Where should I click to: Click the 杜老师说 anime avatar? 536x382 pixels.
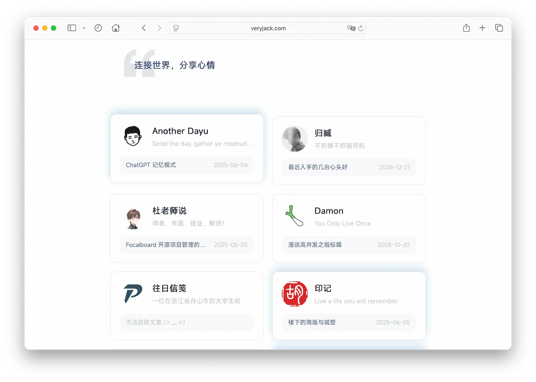pos(133,219)
